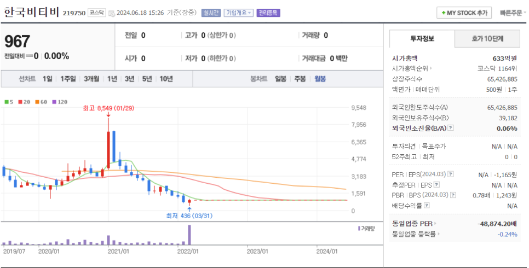Open the 빠른주문 dropdown

coord(513,13)
